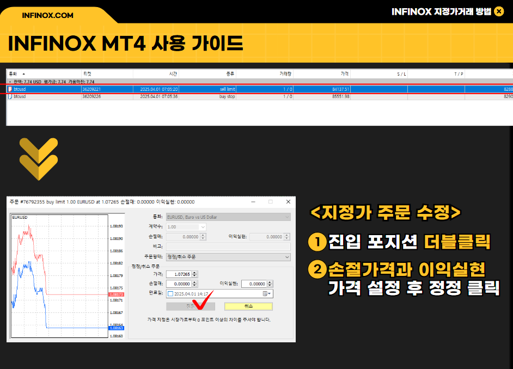
Task: Open the INFINOX.COM tab label
Action: 47,15
